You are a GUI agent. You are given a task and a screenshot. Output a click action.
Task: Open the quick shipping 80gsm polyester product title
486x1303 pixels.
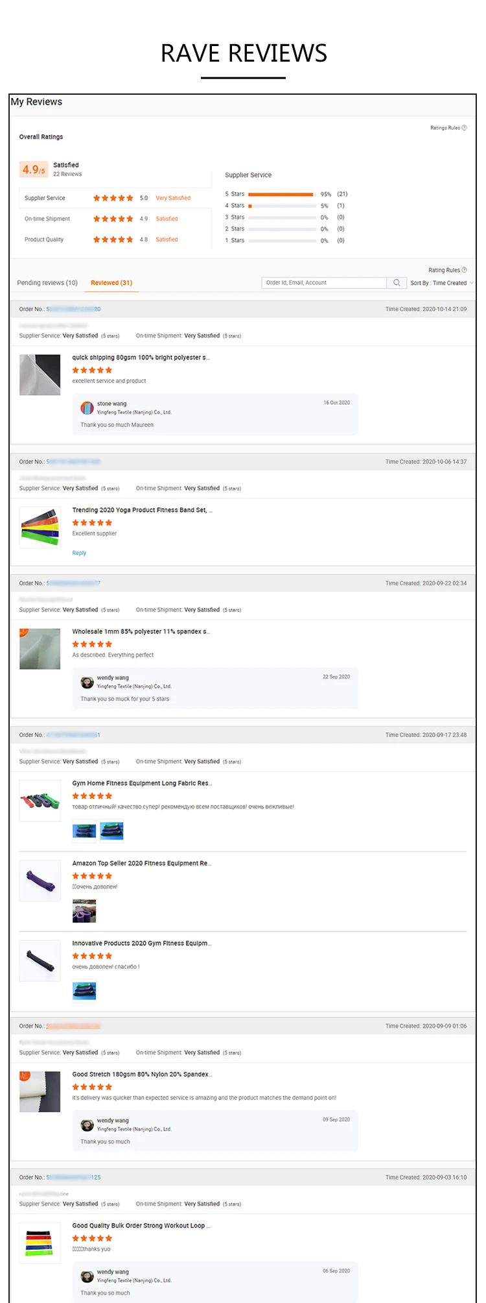tap(141, 358)
